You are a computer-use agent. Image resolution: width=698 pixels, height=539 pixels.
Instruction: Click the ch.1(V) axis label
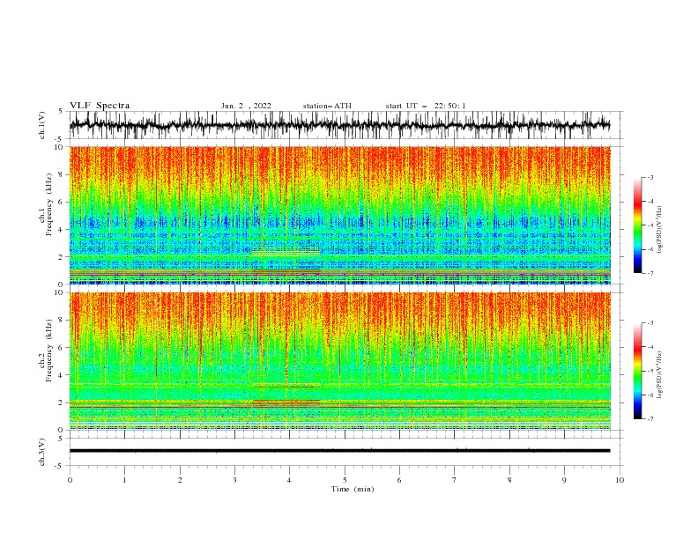42,125
